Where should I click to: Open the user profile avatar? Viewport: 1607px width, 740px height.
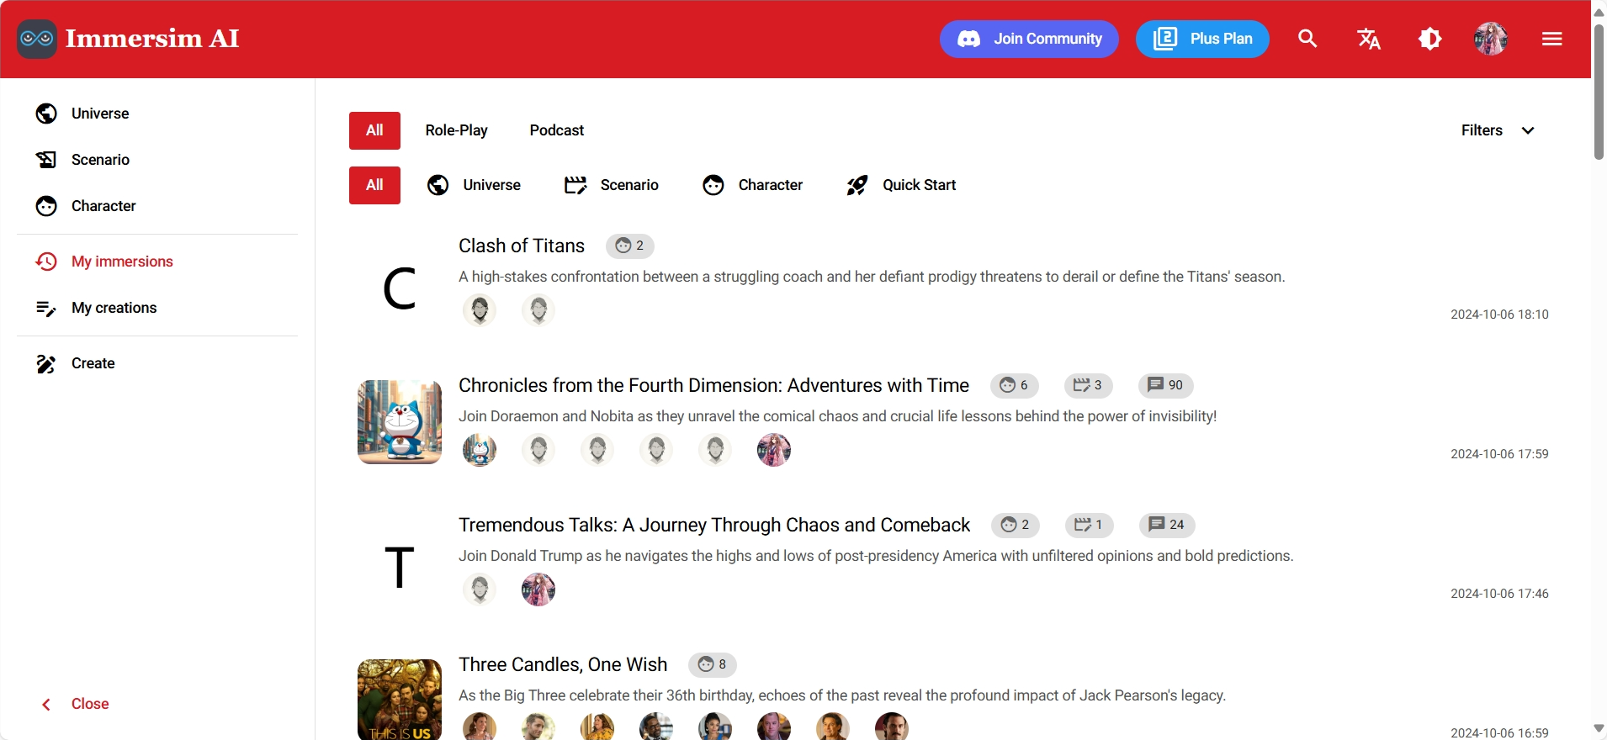point(1491,39)
